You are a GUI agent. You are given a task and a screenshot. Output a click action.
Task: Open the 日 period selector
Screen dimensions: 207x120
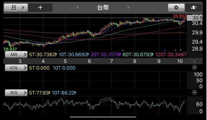(16, 7)
